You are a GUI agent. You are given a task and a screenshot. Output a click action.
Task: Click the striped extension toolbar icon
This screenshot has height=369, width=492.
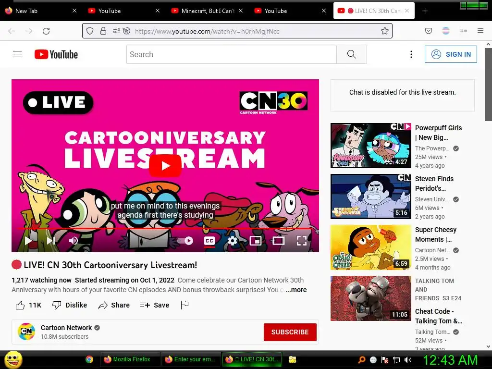click(446, 31)
